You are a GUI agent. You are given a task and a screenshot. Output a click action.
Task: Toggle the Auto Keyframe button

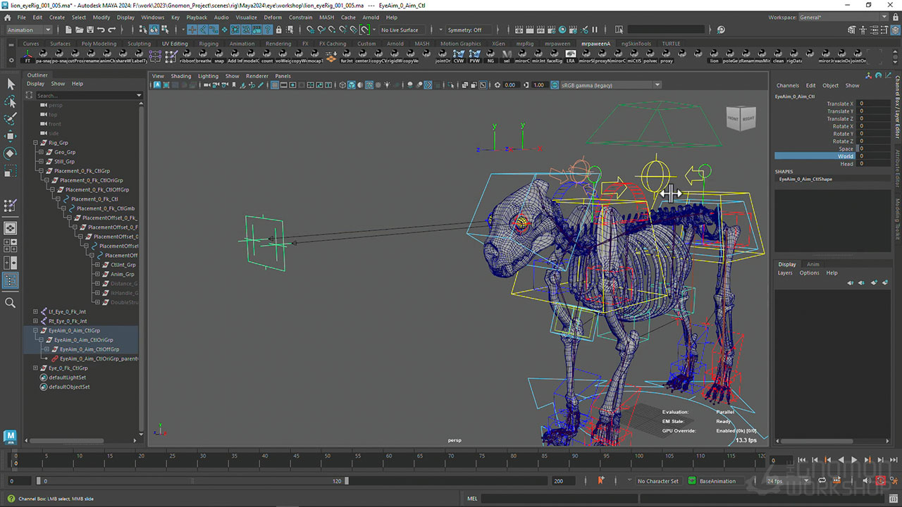tap(880, 481)
